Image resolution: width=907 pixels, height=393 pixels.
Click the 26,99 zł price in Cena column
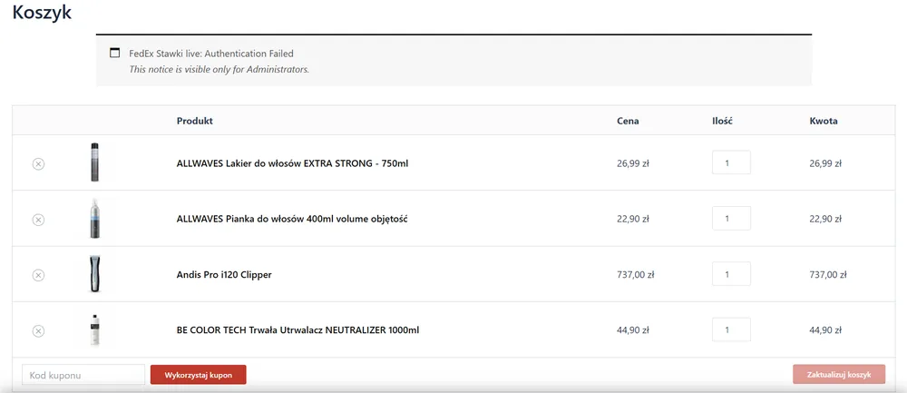click(633, 163)
